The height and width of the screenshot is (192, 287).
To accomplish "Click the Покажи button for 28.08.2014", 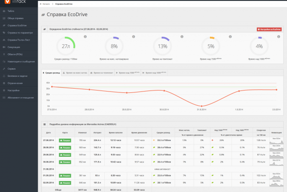I will click(x=65, y=148).
